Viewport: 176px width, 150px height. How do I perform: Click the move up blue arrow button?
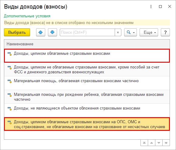coord(41,33)
